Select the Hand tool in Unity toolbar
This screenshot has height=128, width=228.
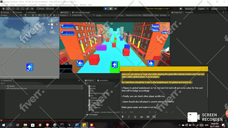[x=3, y=9]
